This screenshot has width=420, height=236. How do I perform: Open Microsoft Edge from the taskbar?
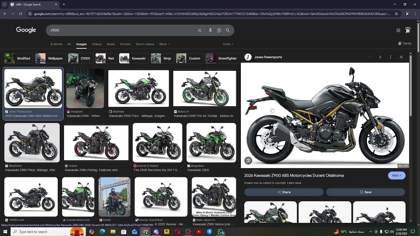click(x=102, y=232)
